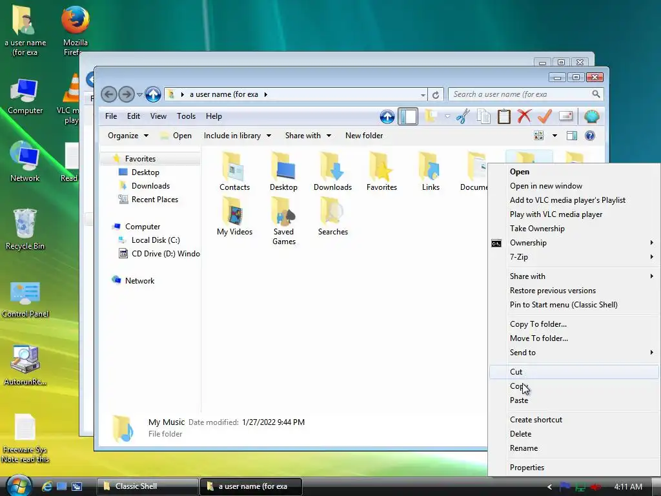Viewport: 661px width, 496px height.
Task: Select the Contacts folder
Action: click(x=234, y=172)
